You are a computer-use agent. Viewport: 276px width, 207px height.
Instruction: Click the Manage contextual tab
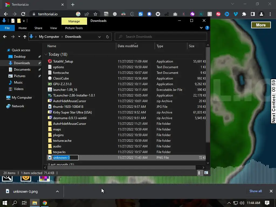(74, 21)
